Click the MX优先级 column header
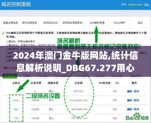This screenshot has width=151, height=123. pyautogui.click(x=104, y=83)
